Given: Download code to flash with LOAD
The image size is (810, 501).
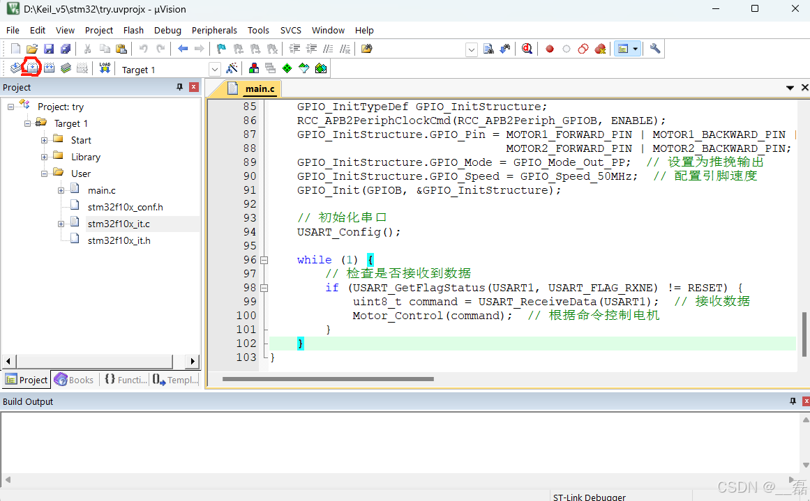Looking at the screenshot, I should click(x=105, y=68).
